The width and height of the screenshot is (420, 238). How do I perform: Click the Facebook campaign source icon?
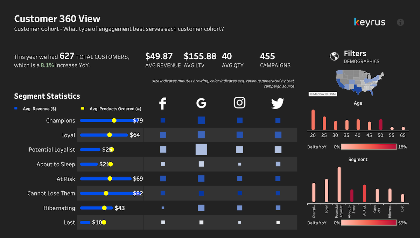coord(162,103)
